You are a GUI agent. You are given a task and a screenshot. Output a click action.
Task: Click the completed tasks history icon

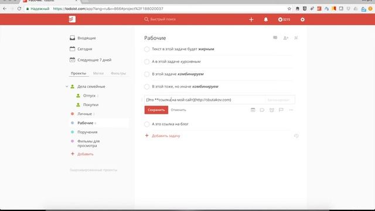click(296, 136)
